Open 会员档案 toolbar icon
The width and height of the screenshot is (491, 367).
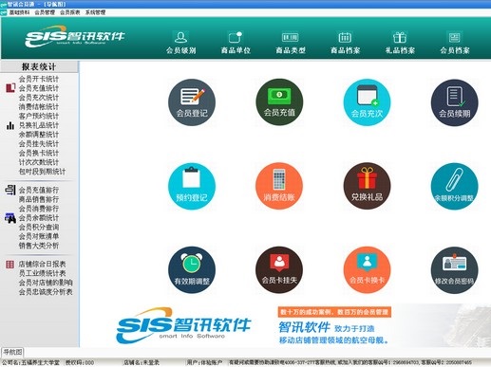[x=455, y=43]
